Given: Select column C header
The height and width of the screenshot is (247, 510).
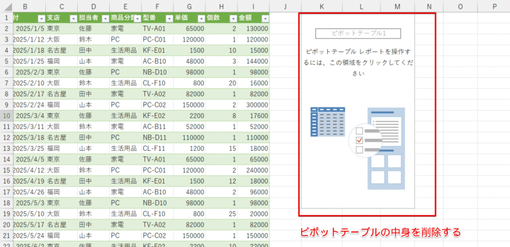Looking at the screenshot, I should click(x=62, y=6).
